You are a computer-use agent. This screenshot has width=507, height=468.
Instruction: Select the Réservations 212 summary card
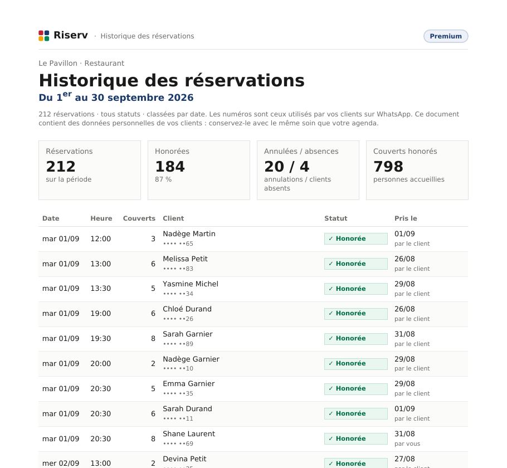point(90,170)
